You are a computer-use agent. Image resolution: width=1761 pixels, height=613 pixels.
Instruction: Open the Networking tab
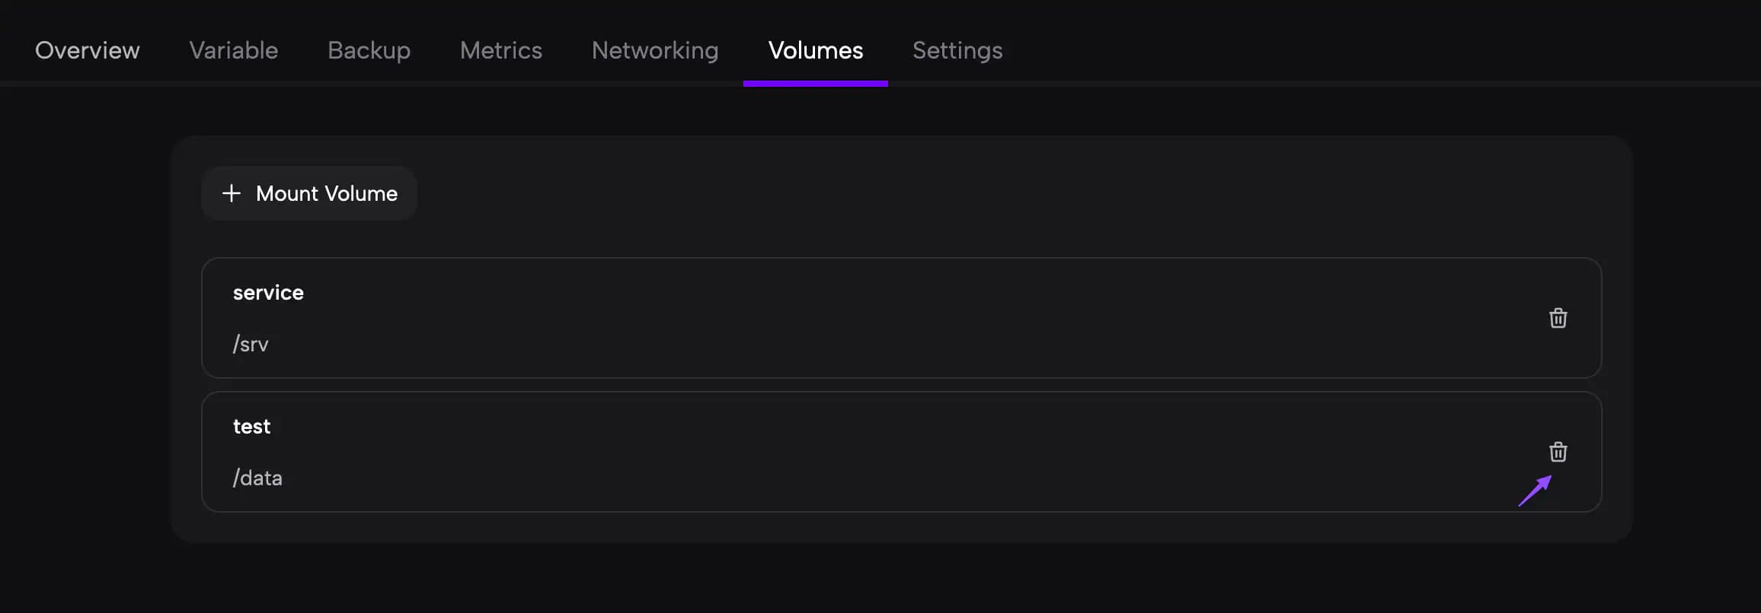click(655, 50)
